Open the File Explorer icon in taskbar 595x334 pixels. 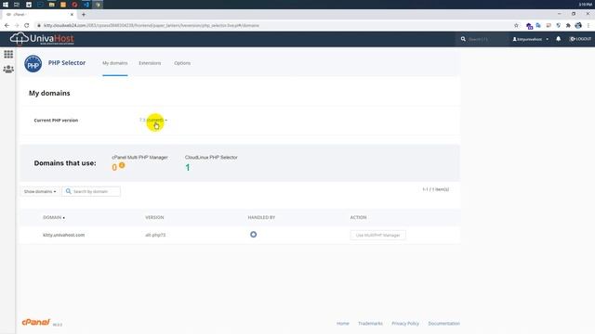pyautogui.click(x=52, y=5)
